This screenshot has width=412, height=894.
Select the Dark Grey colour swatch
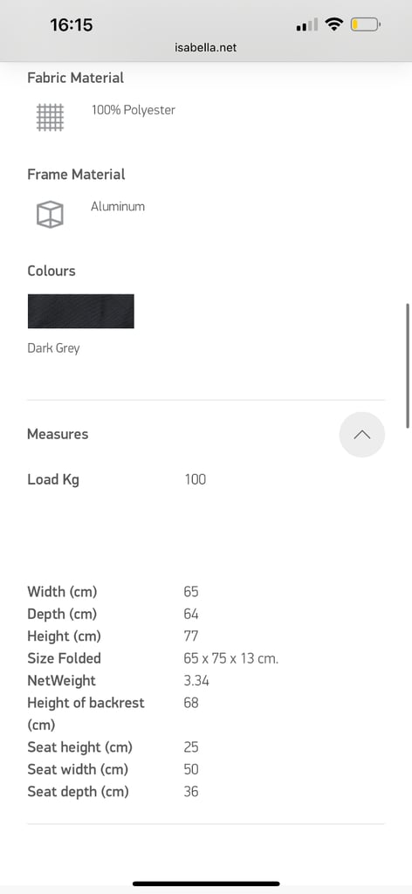coord(81,312)
